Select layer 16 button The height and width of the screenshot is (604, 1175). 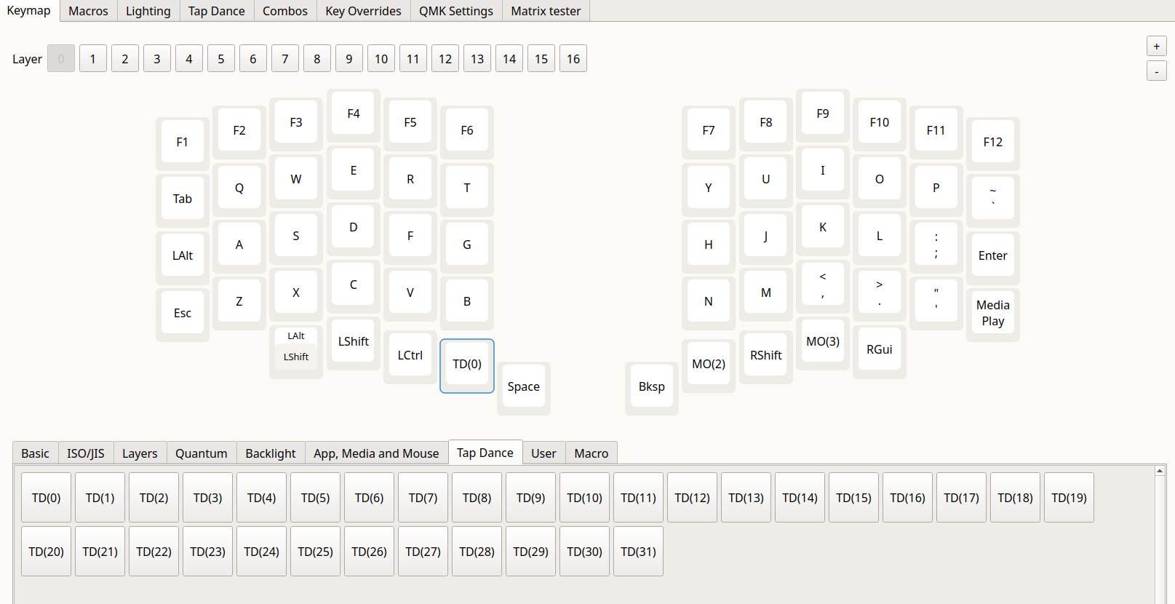tap(573, 59)
